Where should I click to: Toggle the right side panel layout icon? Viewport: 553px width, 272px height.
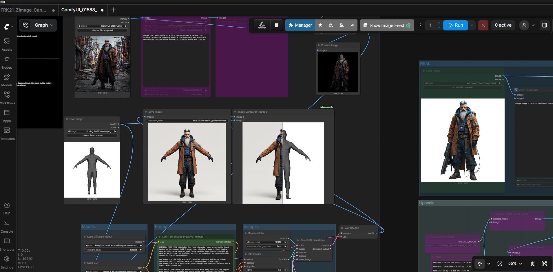pyautogui.click(x=545, y=25)
